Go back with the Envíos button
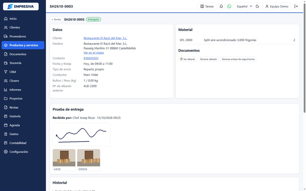The width and height of the screenshot is (306, 191). [56, 19]
